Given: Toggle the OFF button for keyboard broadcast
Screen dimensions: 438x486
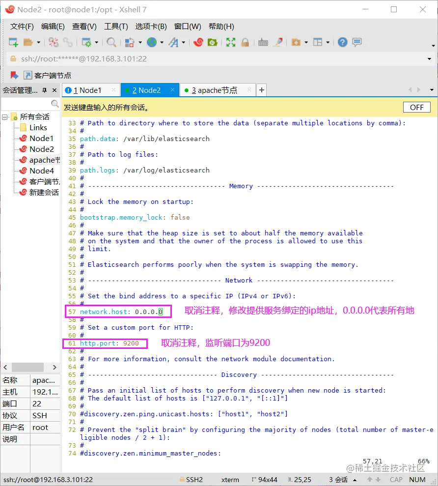Looking at the screenshot, I should point(416,107).
